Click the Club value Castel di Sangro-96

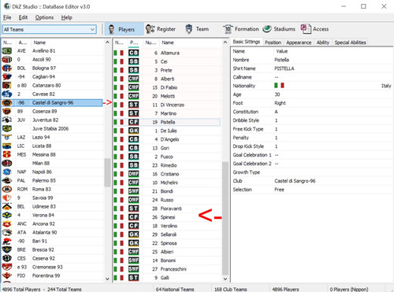click(x=295, y=181)
